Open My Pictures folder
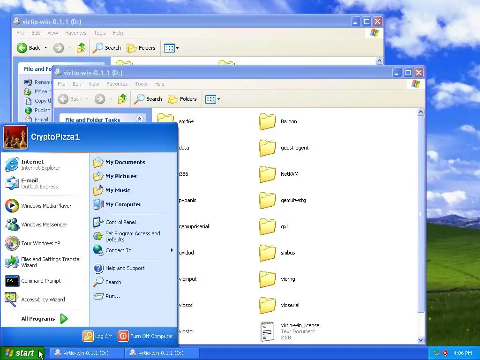Screen dimensions: 480x360 pyautogui.click(x=115, y=176)
